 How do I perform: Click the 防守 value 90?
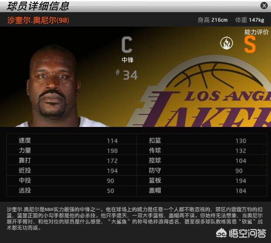point(239,171)
